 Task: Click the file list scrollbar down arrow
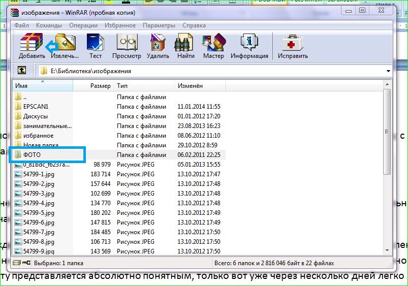tap(387, 250)
